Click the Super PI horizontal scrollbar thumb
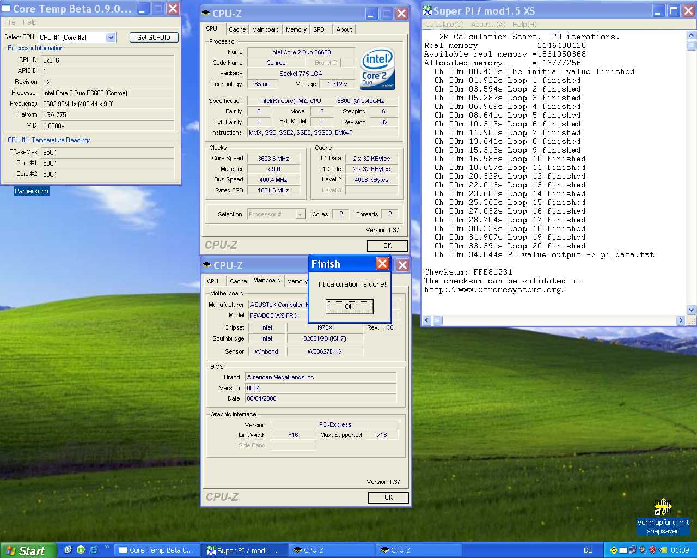 click(437, 320)
